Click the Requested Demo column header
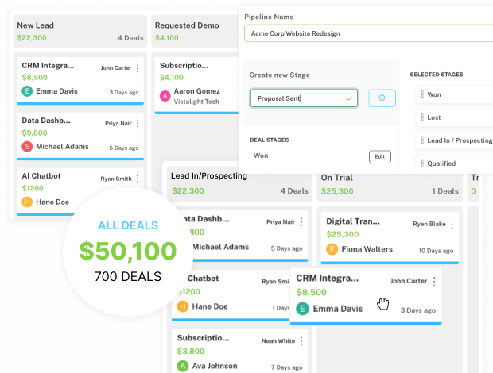This screenshot has width=493, height=373. 187,25
